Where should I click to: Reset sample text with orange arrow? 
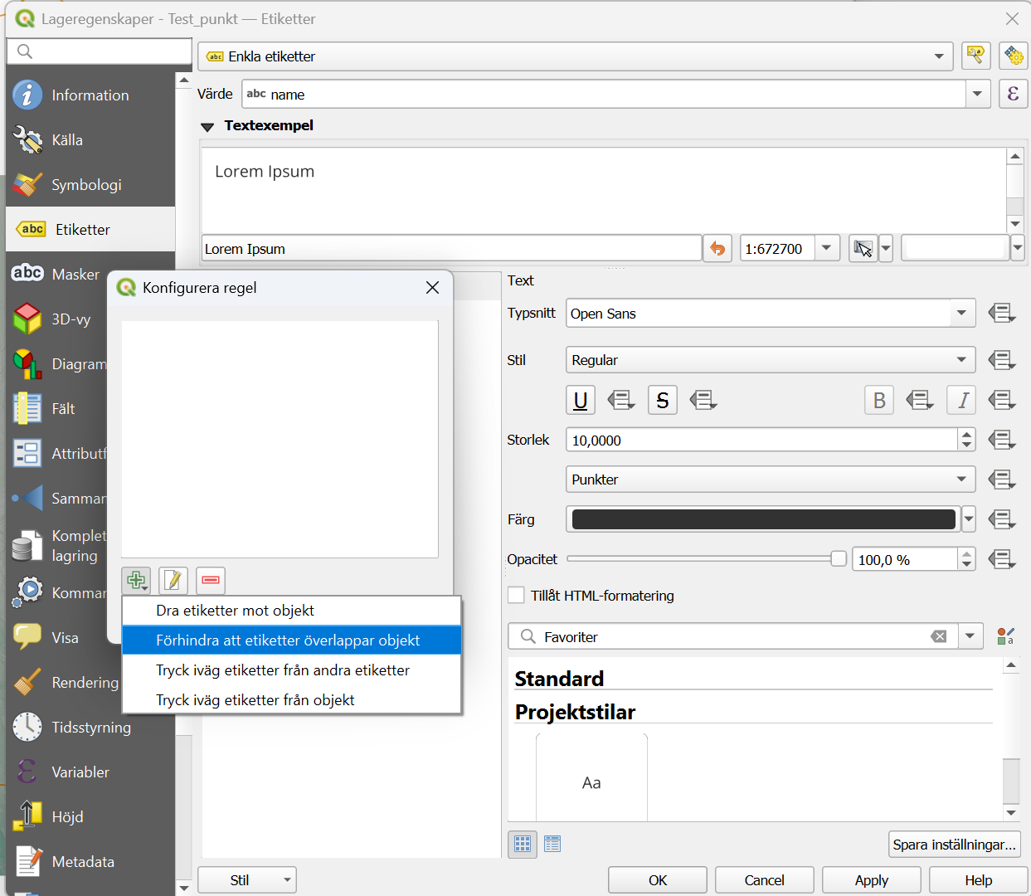click(717, 249)
